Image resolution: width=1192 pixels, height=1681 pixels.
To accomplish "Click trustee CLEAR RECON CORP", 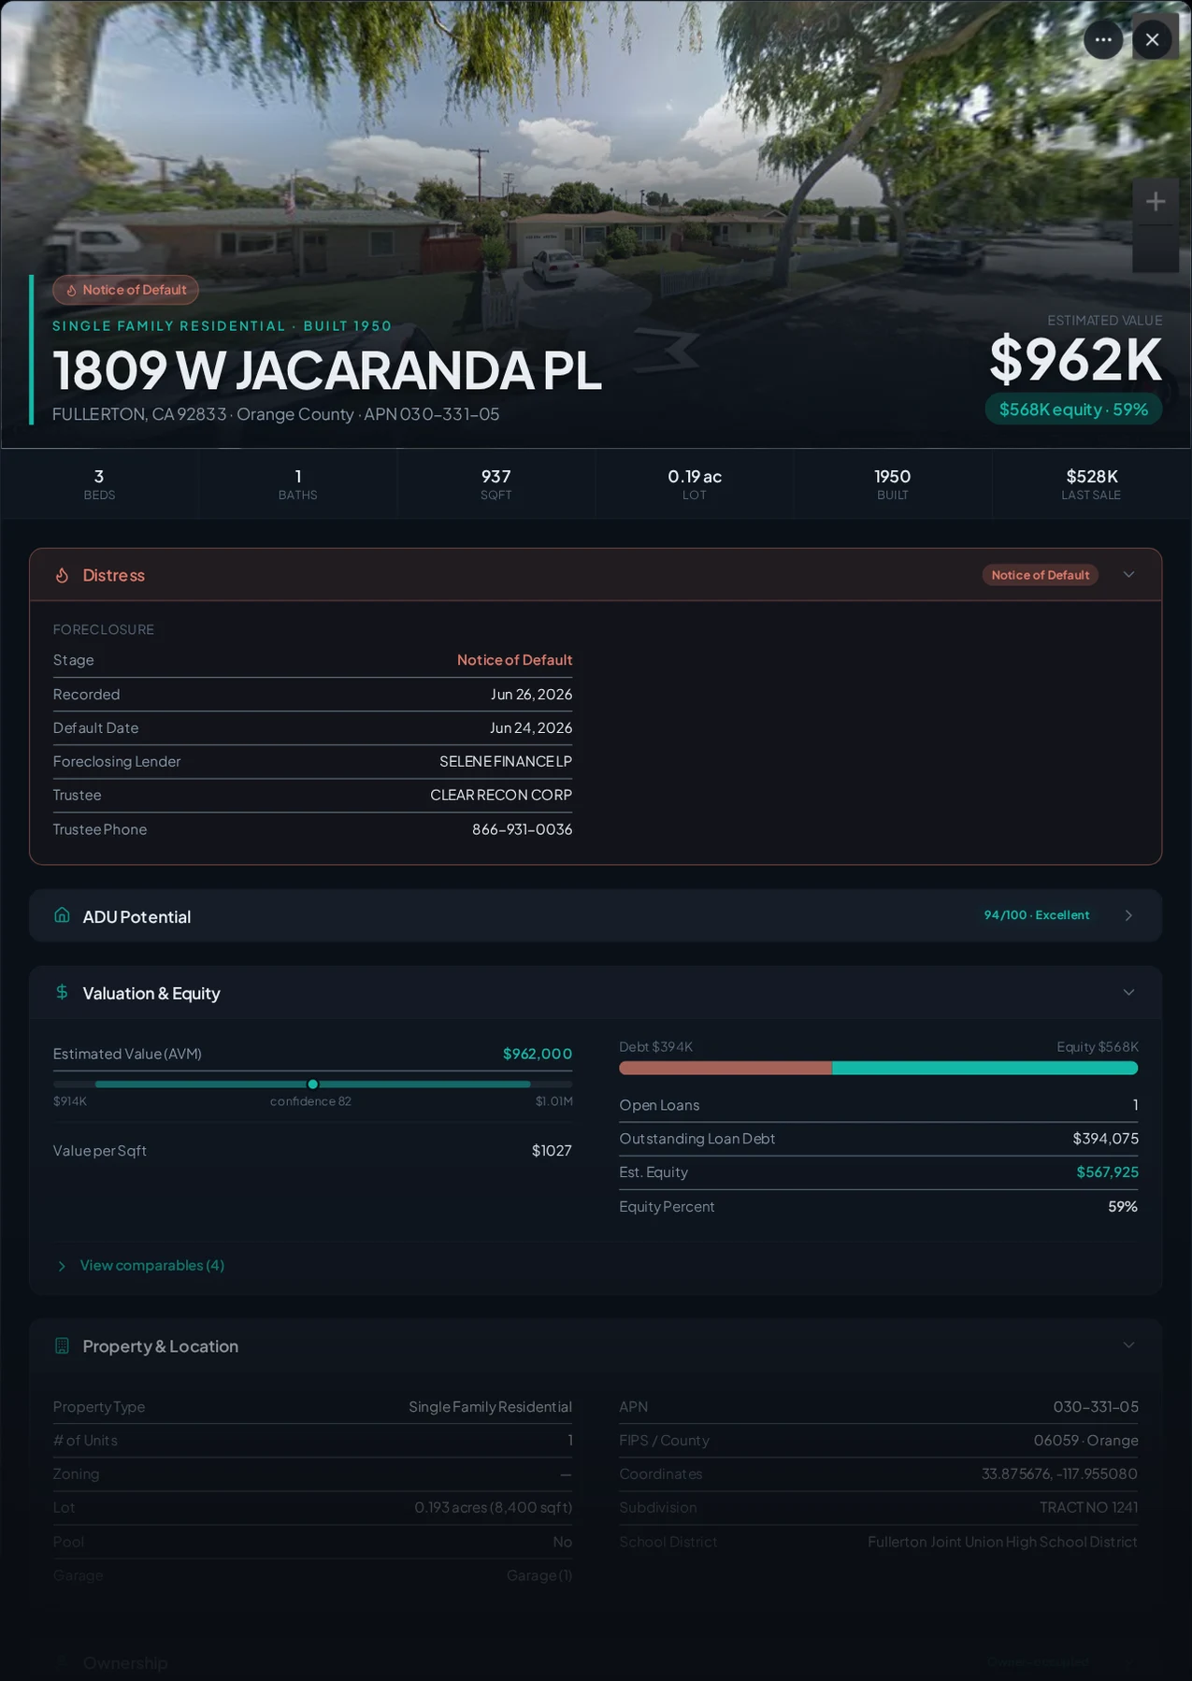I will click(501, 795).
